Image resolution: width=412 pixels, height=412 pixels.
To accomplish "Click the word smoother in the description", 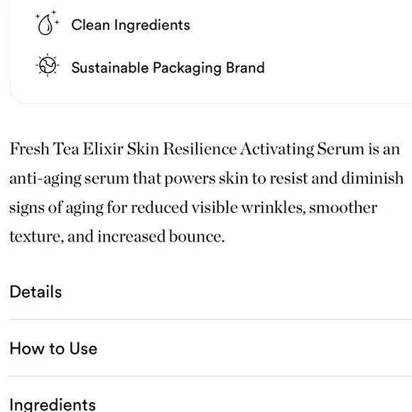I will click(343, 207).
